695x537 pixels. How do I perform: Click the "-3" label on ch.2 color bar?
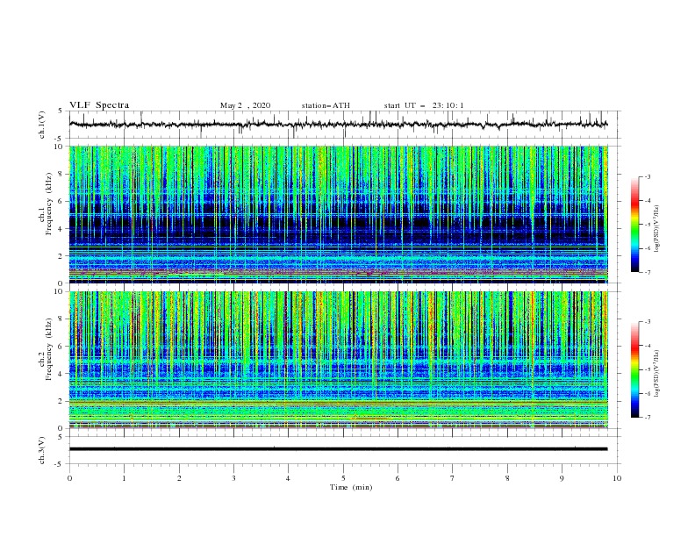point(647,322)
